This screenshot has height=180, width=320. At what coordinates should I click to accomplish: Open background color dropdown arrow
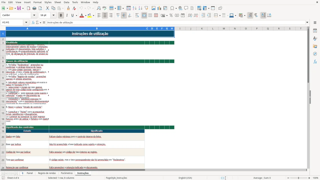93,15
